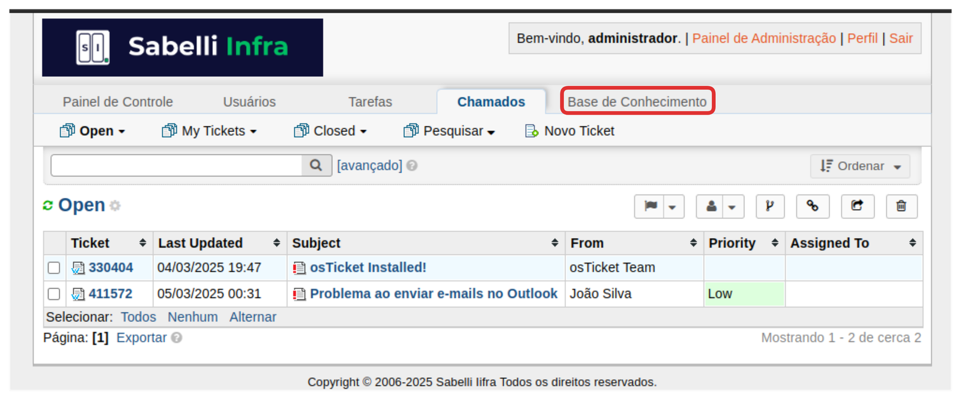
Task: Click inside the ticket search field
Action: [x=174, y=165]
